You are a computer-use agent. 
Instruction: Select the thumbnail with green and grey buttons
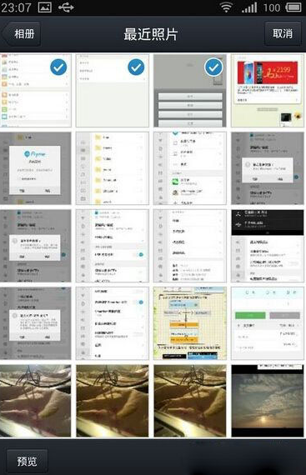268,323
